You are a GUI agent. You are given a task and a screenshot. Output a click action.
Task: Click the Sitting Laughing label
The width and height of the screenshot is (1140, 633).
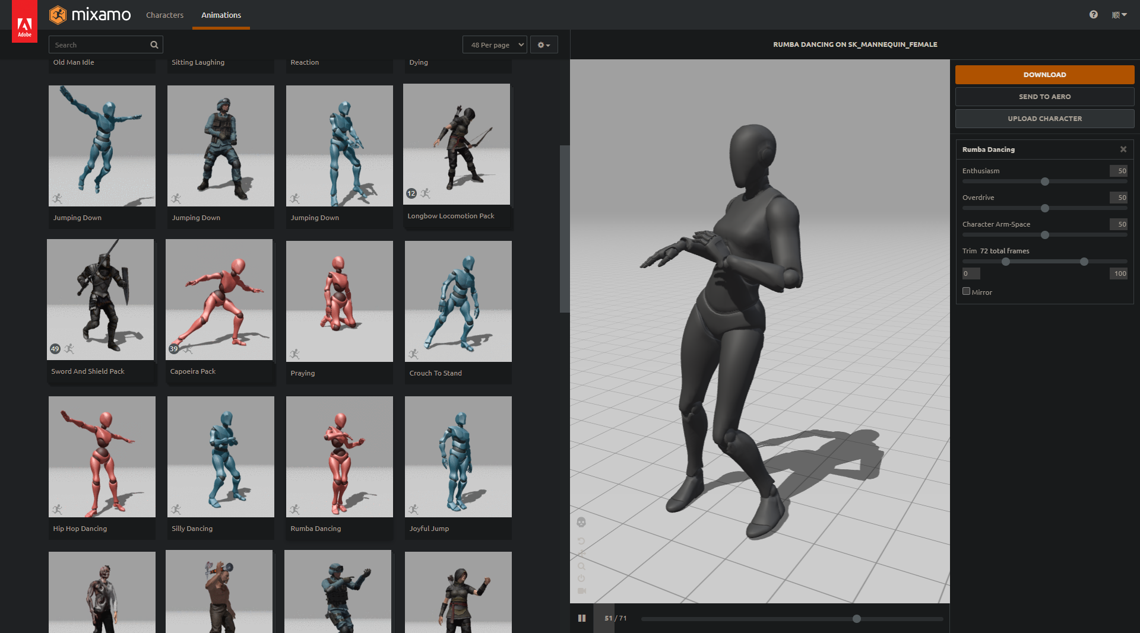198,62
